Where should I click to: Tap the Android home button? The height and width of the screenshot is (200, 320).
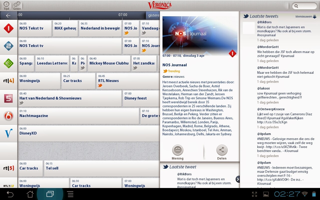pyautogui.click(x=30, y=194)
